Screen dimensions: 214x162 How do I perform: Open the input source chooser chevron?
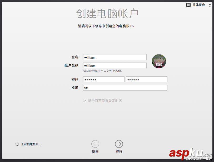pyautogui.click(x=210, y=5)
